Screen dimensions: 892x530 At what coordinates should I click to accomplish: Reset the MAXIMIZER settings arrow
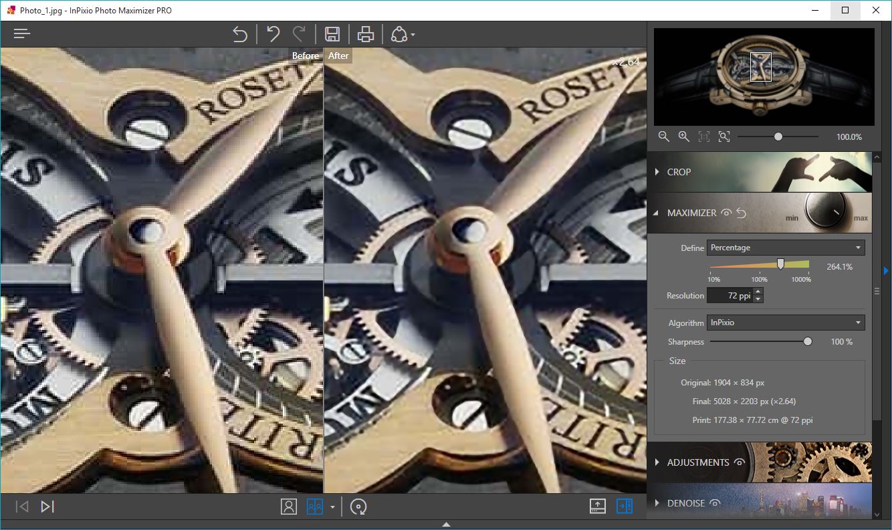pyautogui.click(x=741, y=213)
